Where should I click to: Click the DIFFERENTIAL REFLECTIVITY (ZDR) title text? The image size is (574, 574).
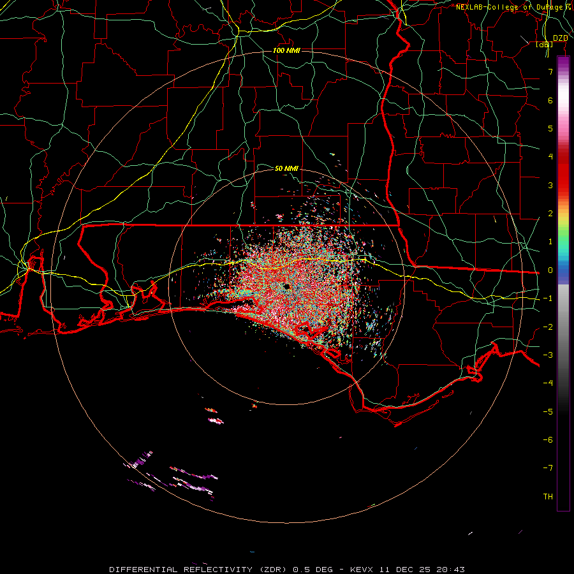pos(199,570)
